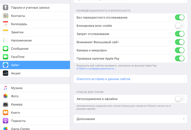Click the green Сообщения bubble icon
Screen dimensions: 191x130
[x=6, y=49]
